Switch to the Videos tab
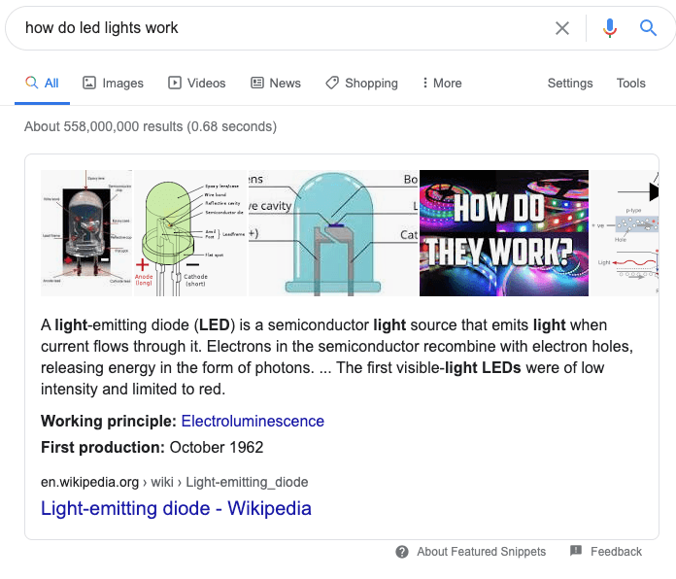Image resolution: width=676 pixels, height=579 pixels. (x=196, y=84)
